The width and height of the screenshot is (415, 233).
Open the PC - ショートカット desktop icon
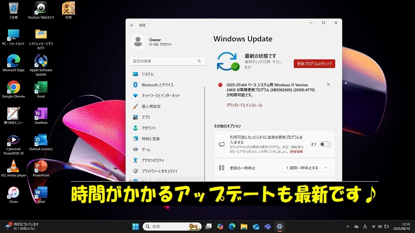[x=13, y=37]
